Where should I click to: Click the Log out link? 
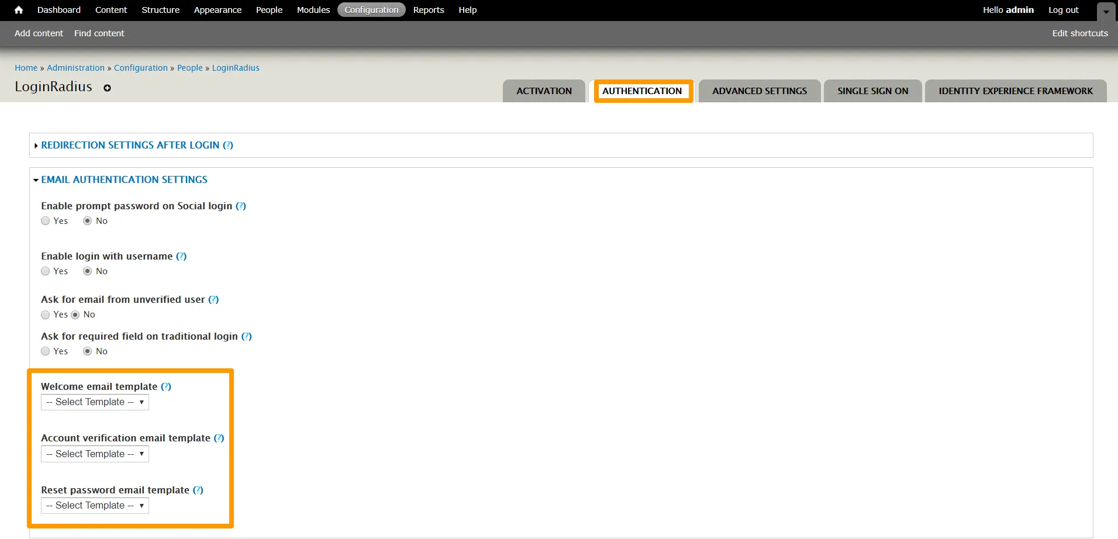1063,10
